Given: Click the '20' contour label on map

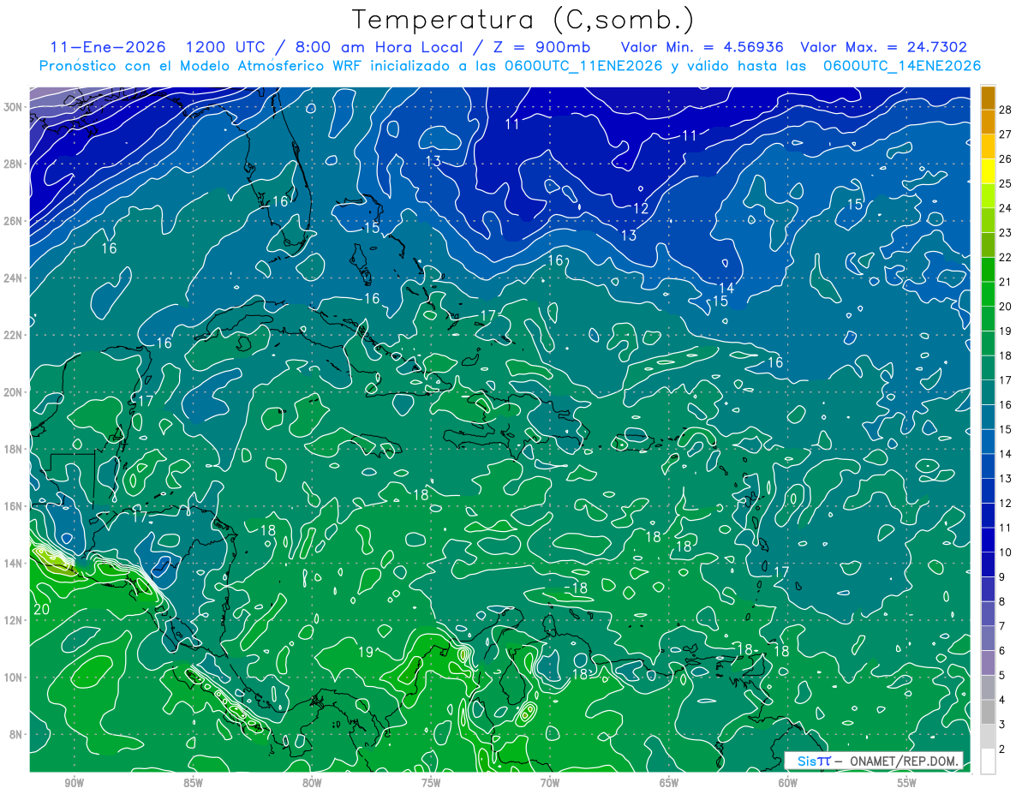Looking at the screenshot, I should 41,610.
